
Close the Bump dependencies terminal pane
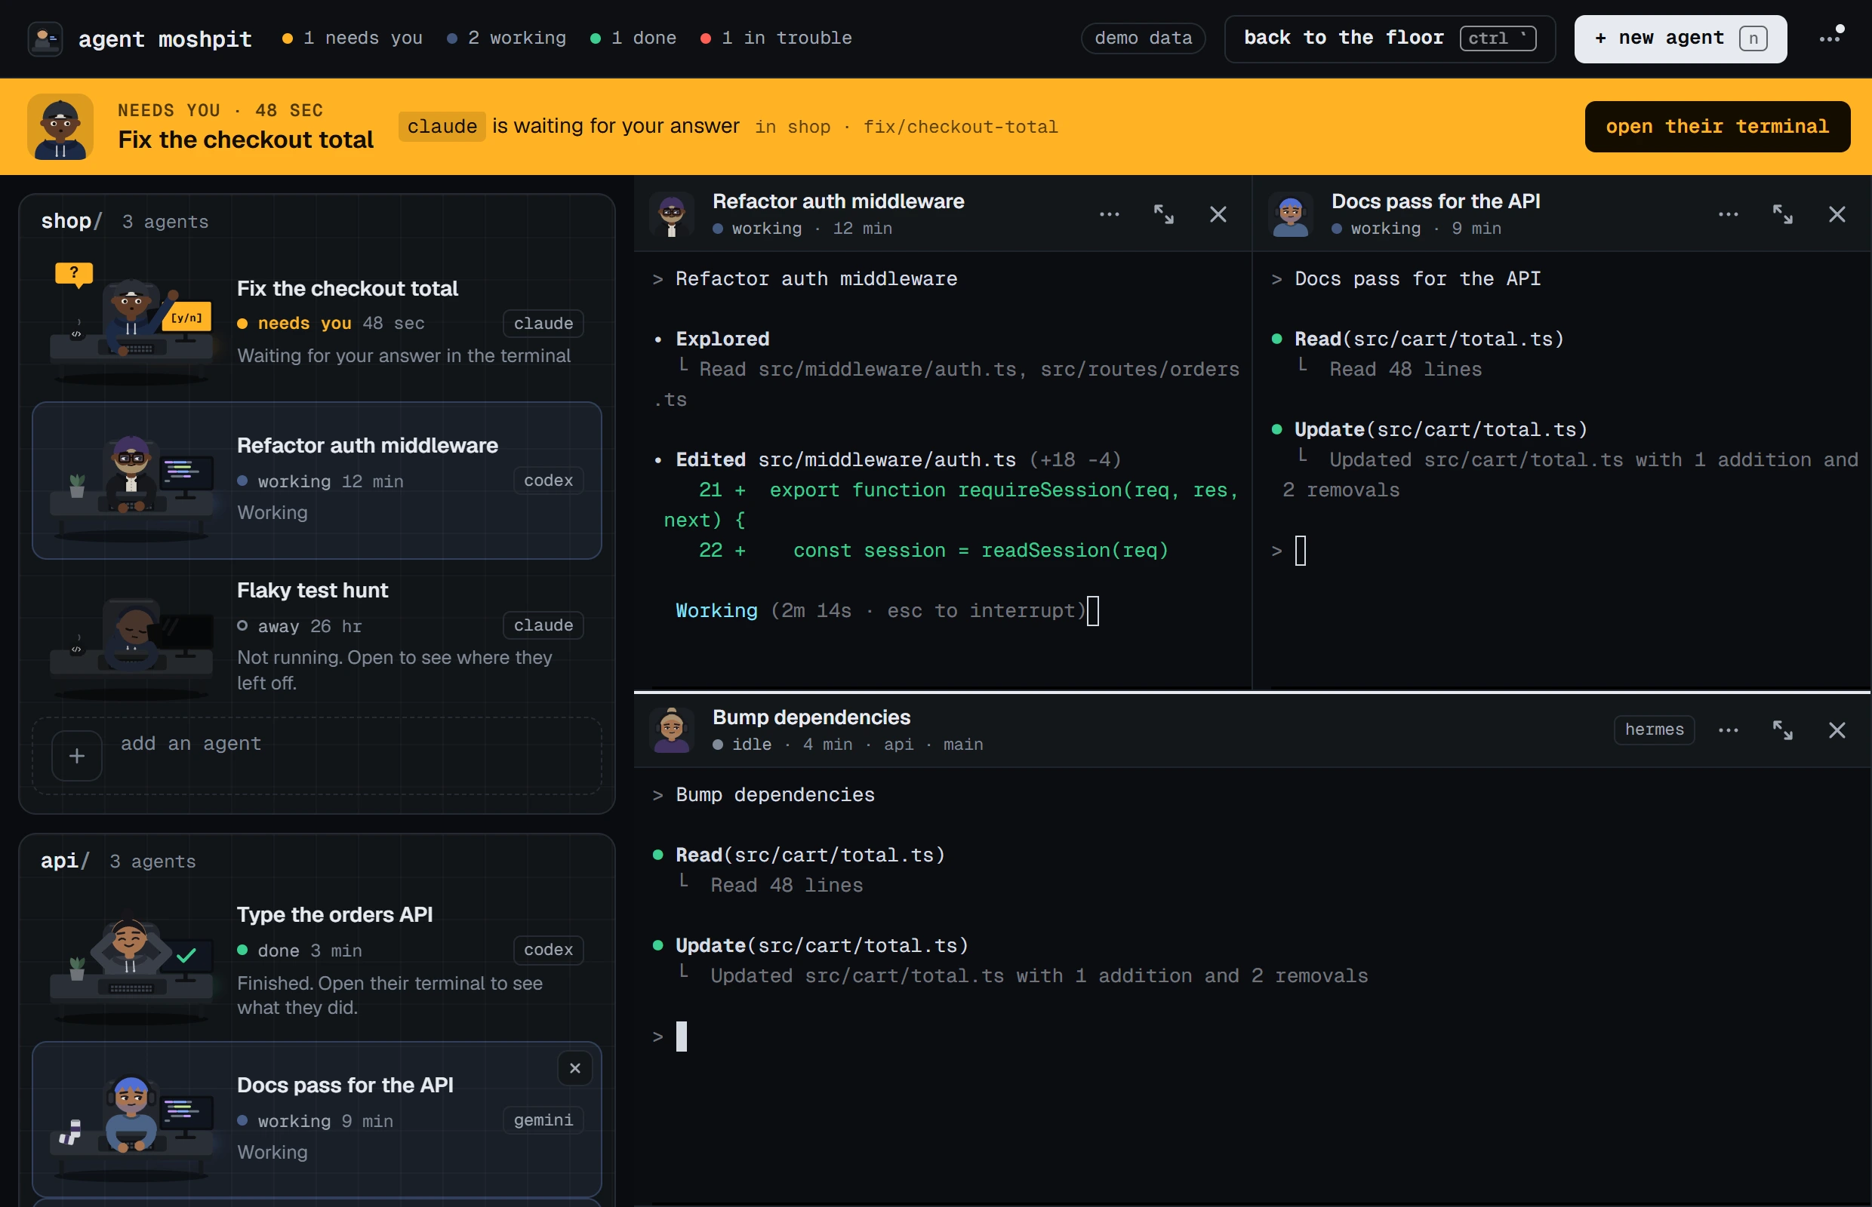tap(1837, 729)
